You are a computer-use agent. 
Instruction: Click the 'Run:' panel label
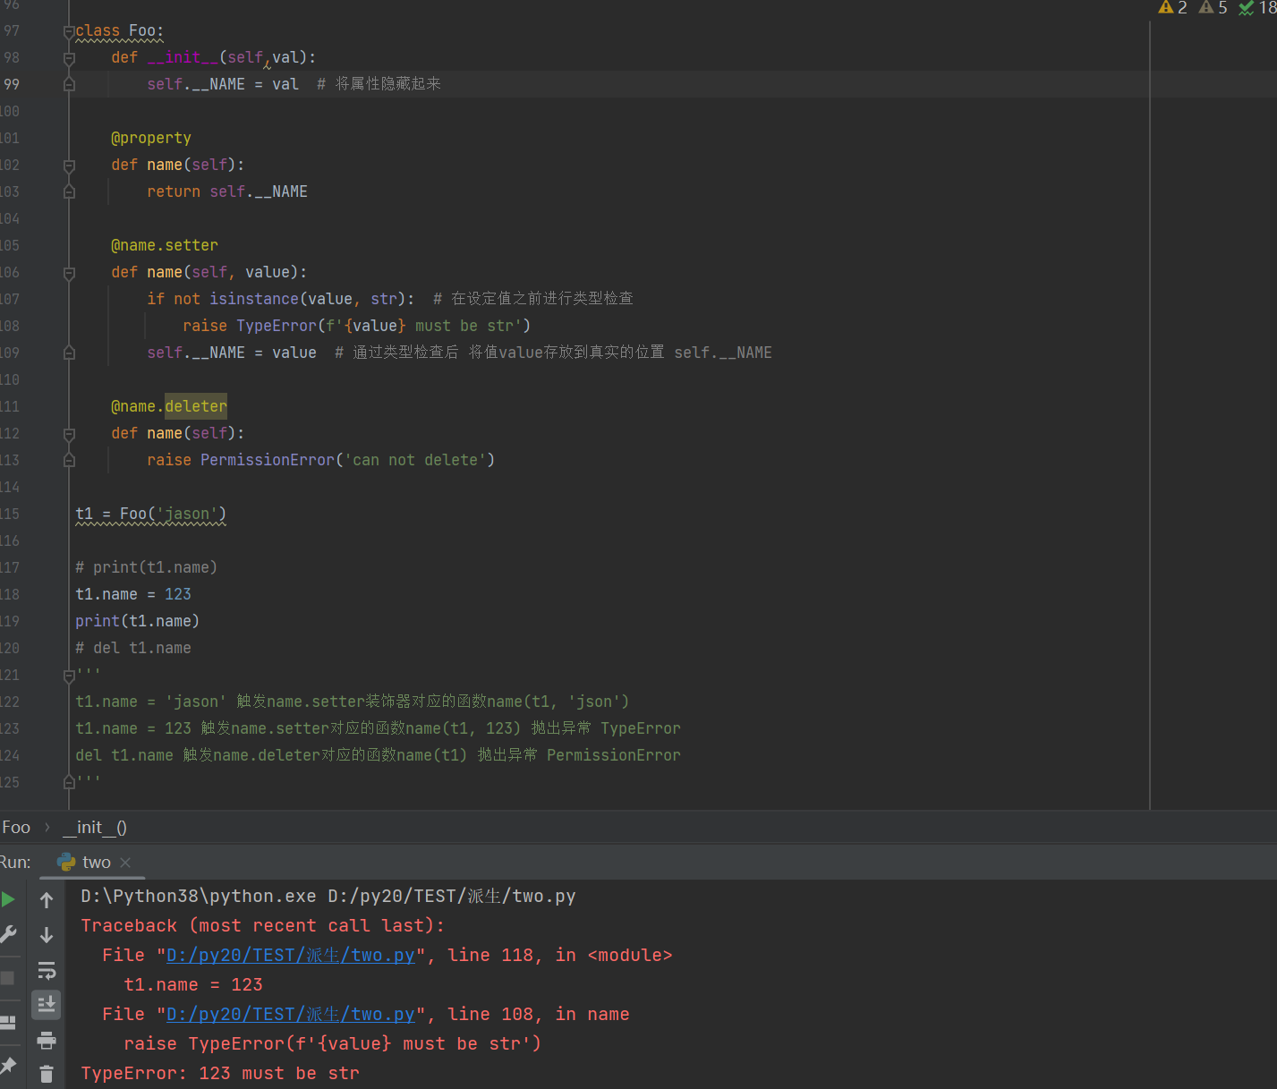15,863
